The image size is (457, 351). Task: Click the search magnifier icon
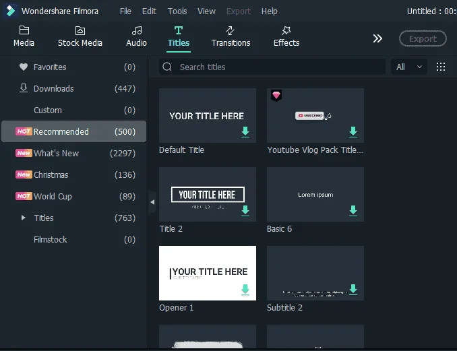pos(167,67)
